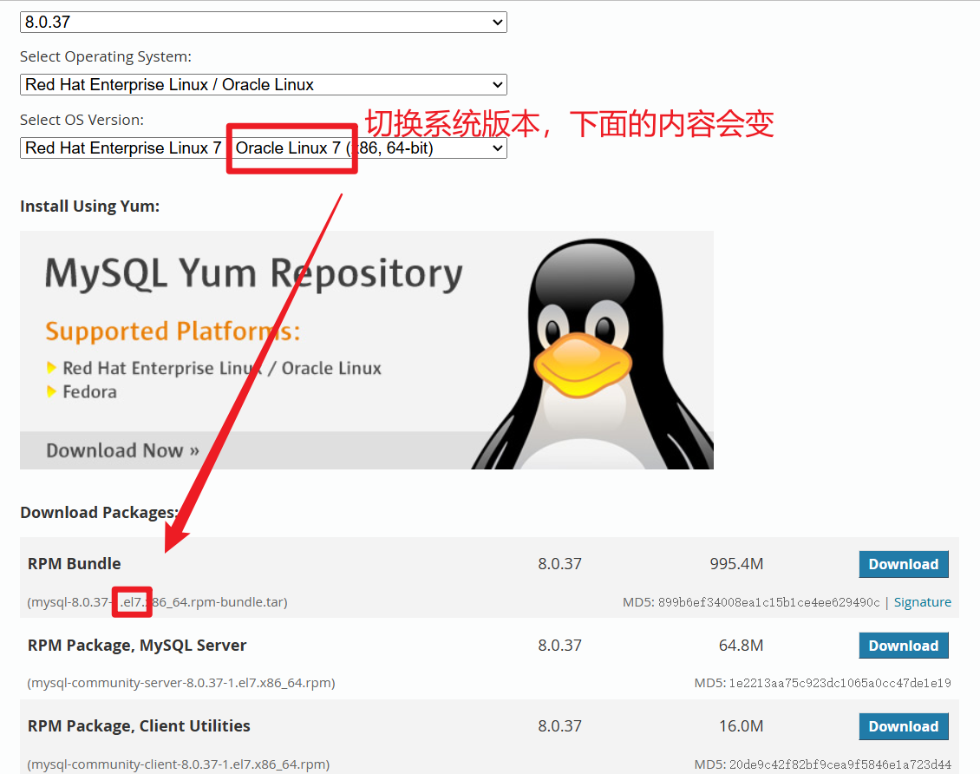Click the 995.4M size value
The width and height of the screenshot is (980, 774).
click(x=736, y=564)
